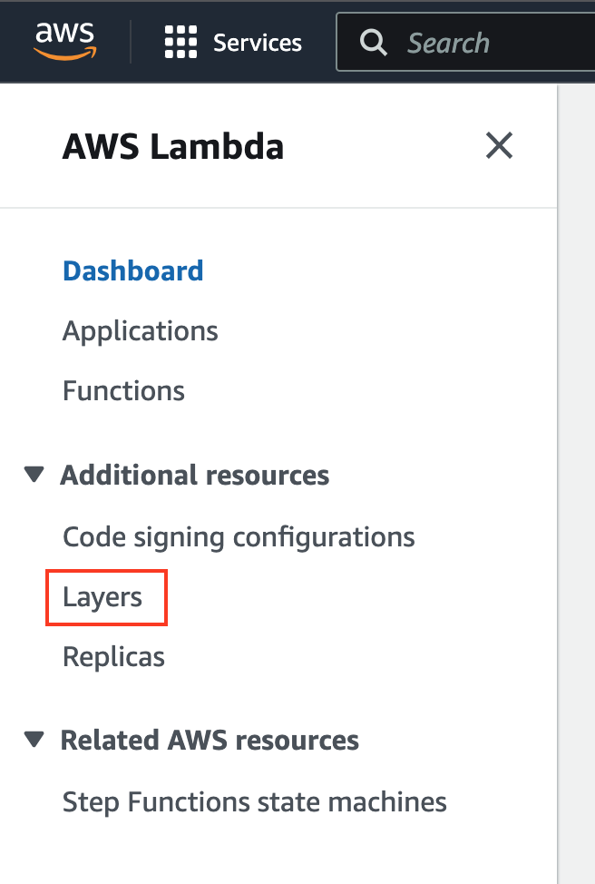Click the AWS logo home icon
Image resolution: width=595 pixels, height=884 pixels.
64,42
